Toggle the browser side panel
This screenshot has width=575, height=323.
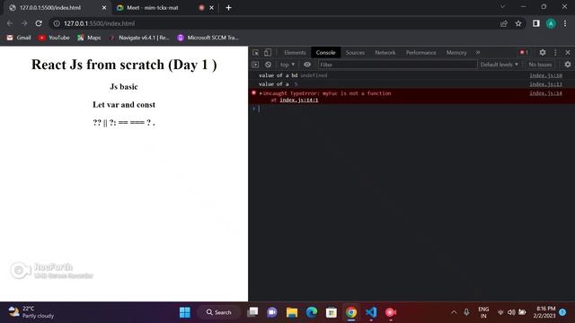tap(536, 23)
